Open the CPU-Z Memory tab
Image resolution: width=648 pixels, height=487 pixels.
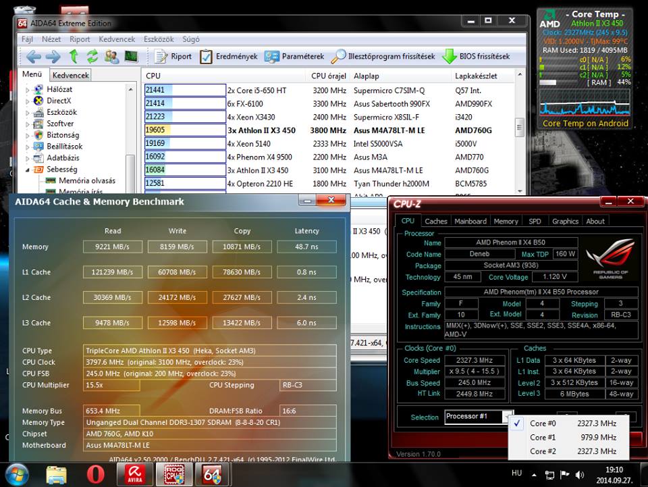pos(506,221)
